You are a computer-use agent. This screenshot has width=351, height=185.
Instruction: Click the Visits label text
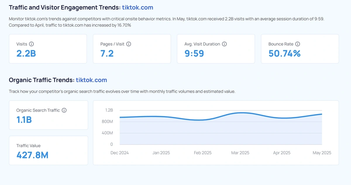pos(22,44)
